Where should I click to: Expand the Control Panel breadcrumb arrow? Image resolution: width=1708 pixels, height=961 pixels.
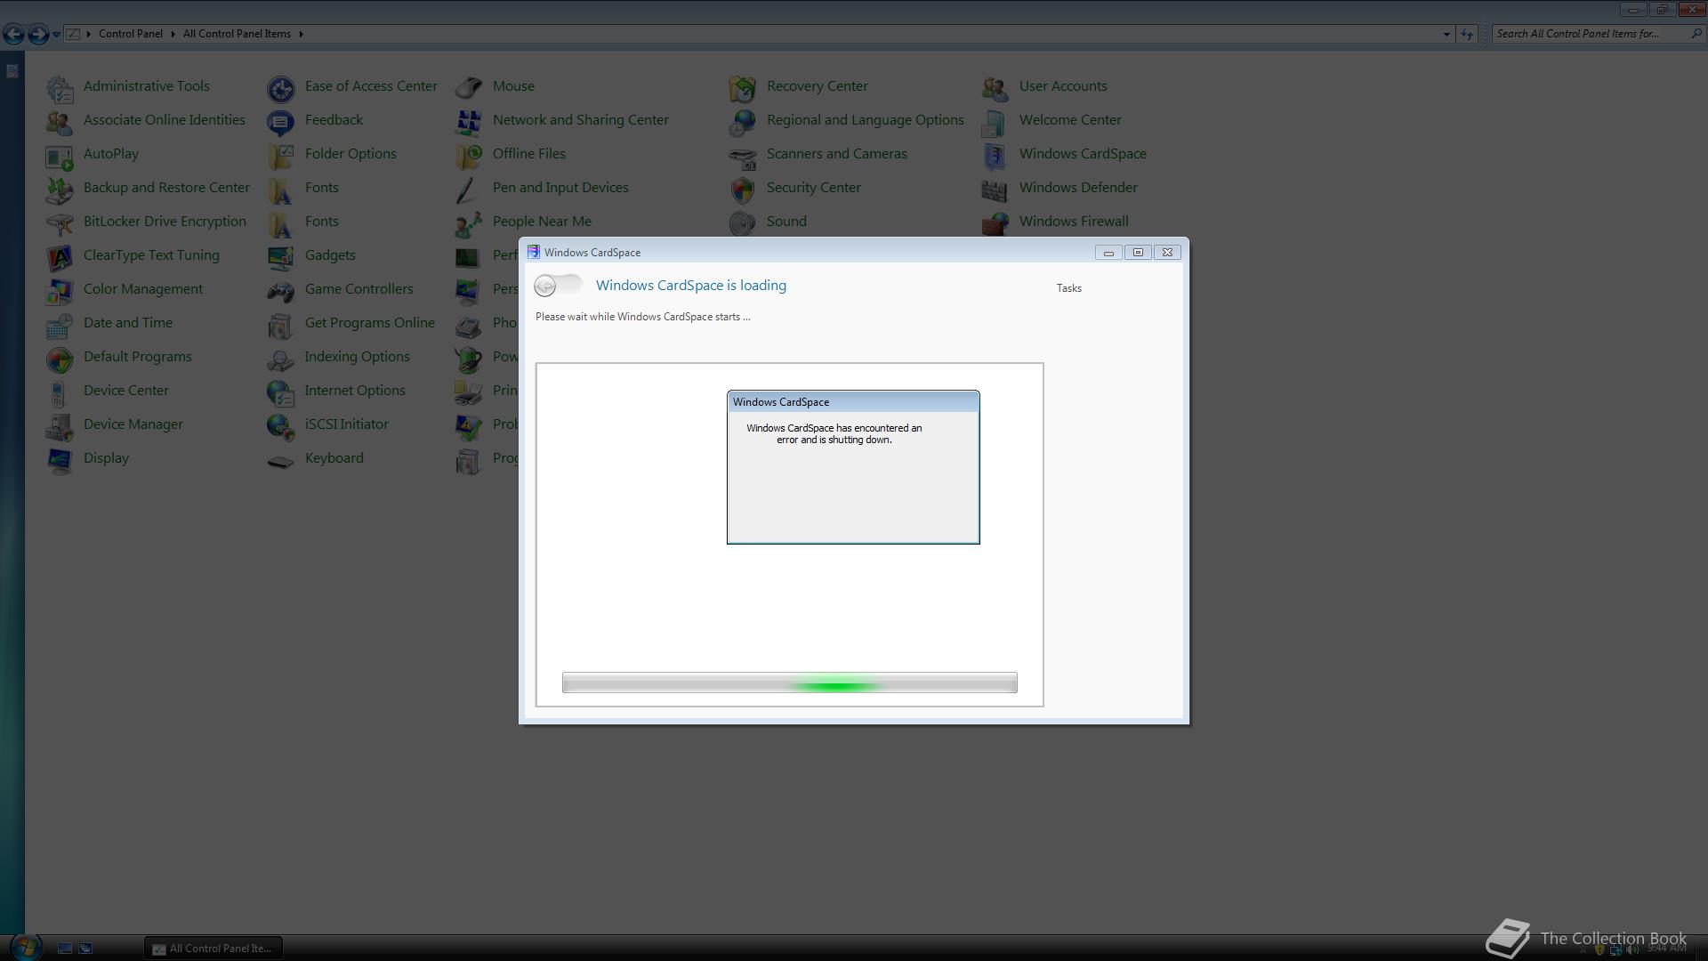pos(173,34)
